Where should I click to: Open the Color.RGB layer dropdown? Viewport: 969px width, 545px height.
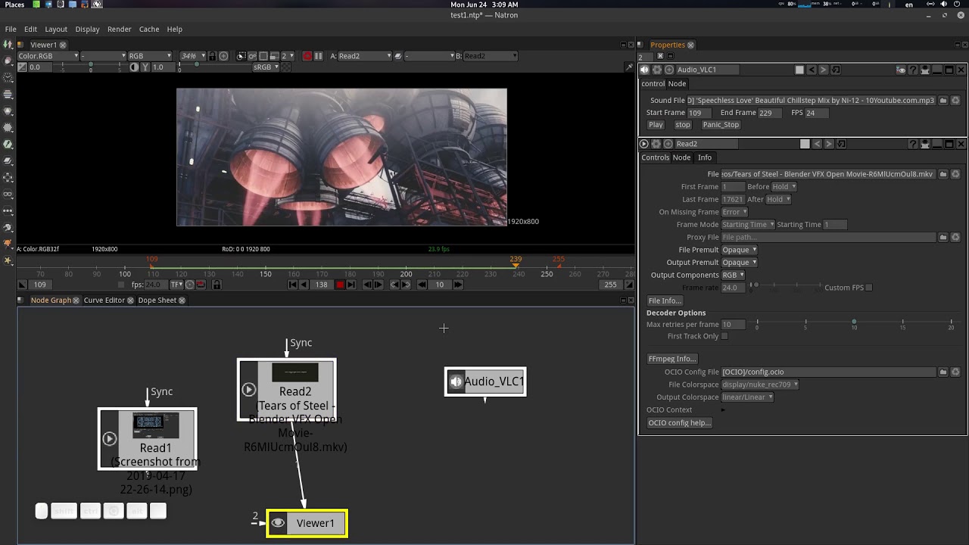pos(48,56)
